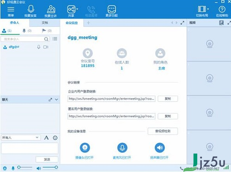The height and width of the screenshot is (172, 231).
Task: Open audio/video detection (音视频检测) button
Action: click(x=163, y=131)
